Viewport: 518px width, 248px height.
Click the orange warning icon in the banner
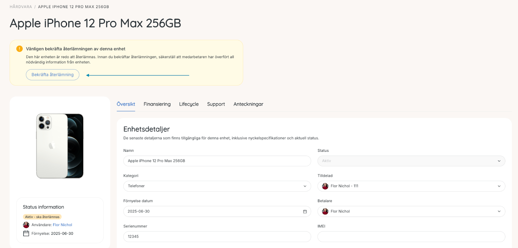pyautogui.click(x=19, y=49)
